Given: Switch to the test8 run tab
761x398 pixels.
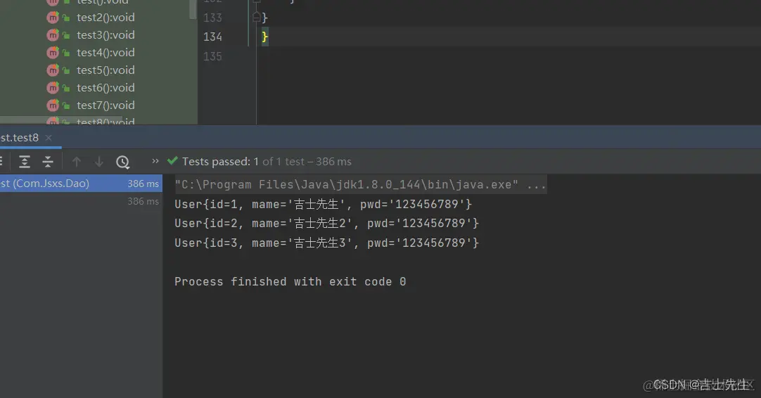Looking at the screenshot, I should 20,138.
